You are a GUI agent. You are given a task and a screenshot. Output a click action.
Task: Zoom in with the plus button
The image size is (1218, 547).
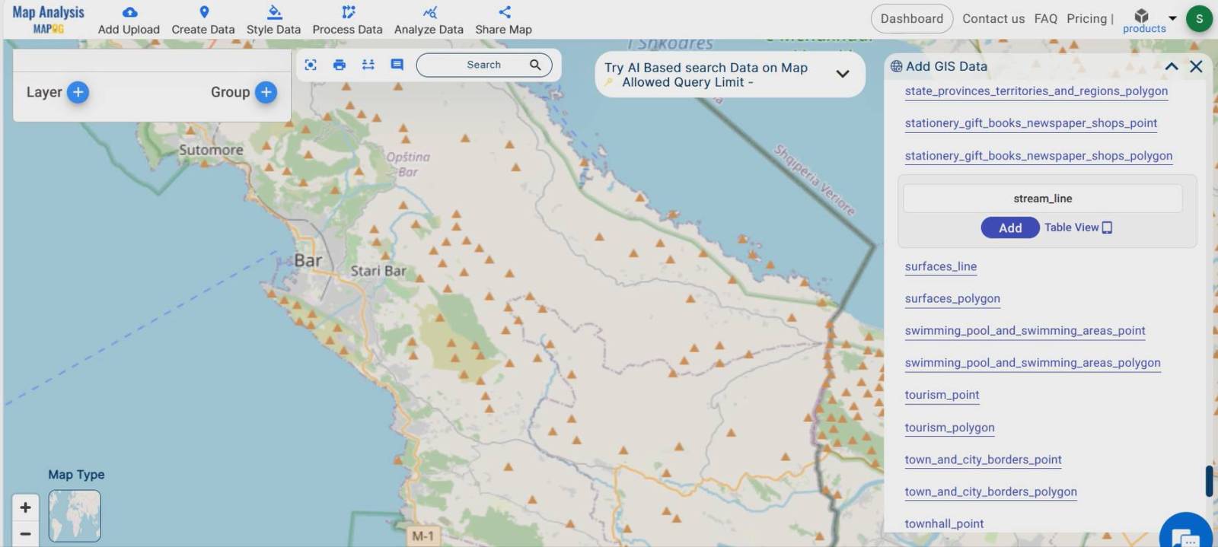click(x=25, y=507)
